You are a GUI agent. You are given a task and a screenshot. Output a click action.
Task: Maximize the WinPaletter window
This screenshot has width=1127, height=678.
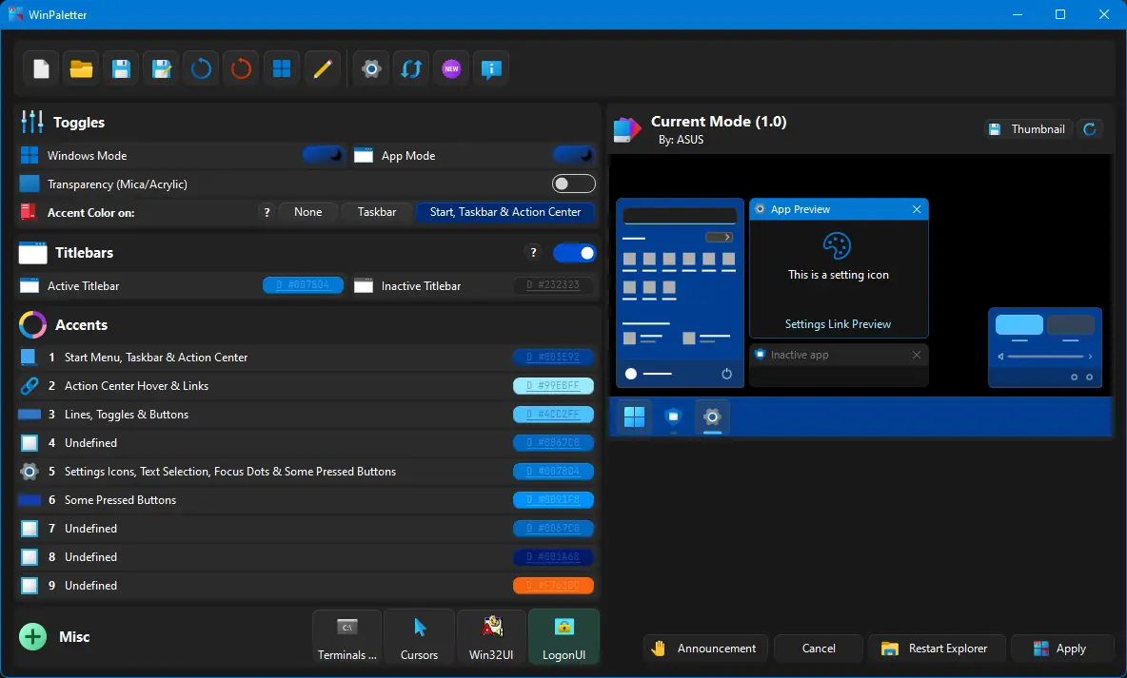pyautogui.click(x=1060, y=14)
